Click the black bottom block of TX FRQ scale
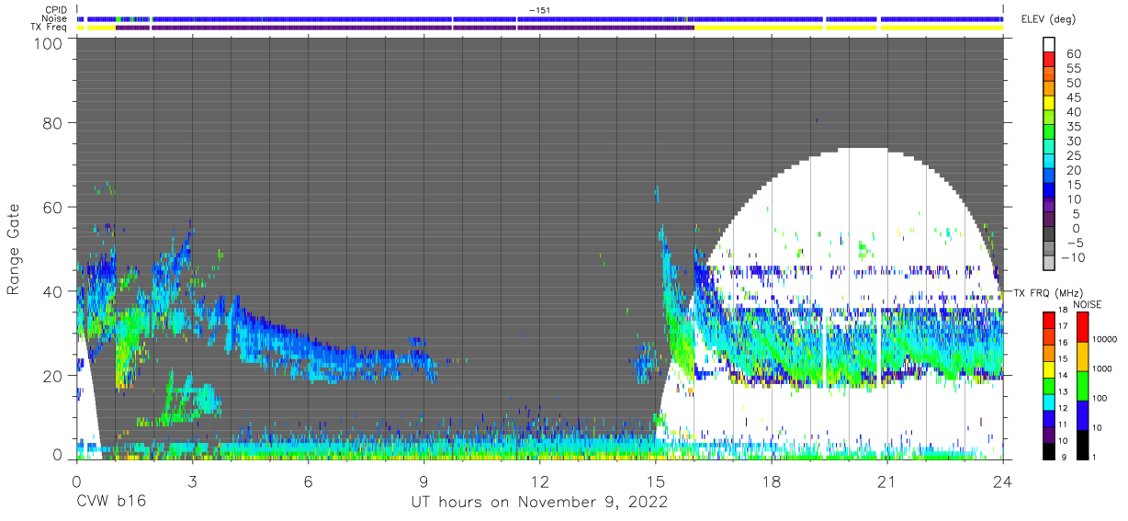1128x521 pixels. (x=1048, y=449)
